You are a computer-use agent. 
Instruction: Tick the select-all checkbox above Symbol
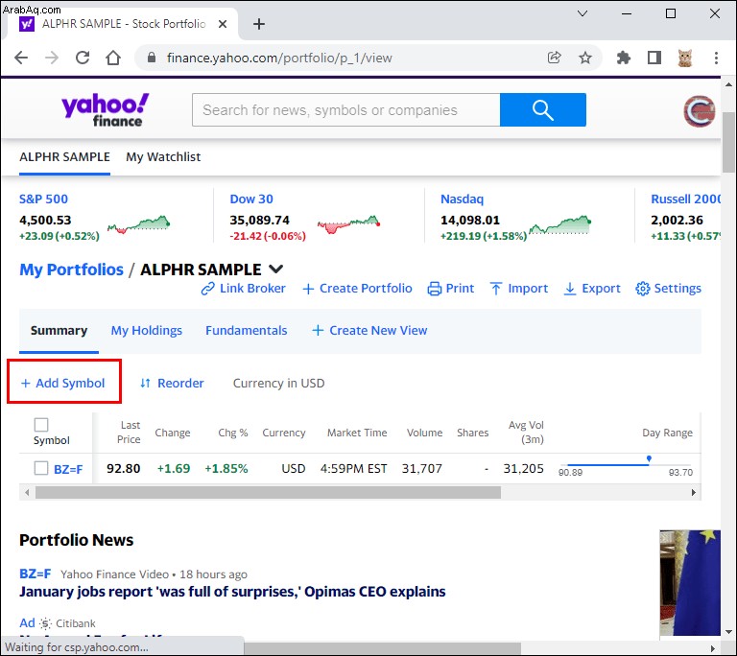coord(41,425)
